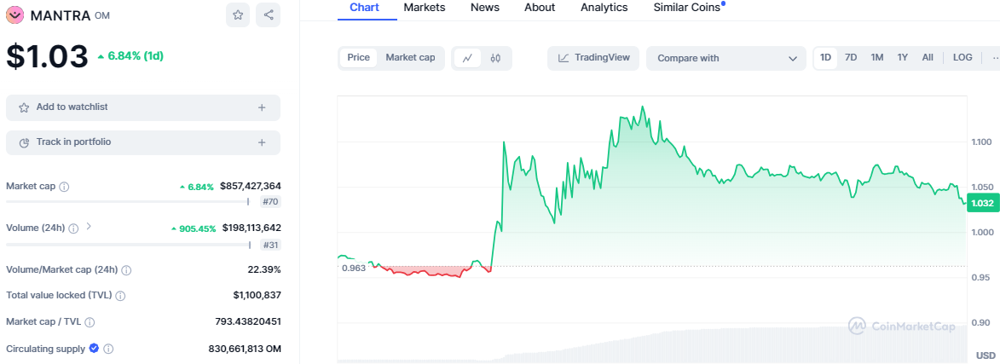Switch to line chart view icon
This screenshot has width=1000, height=364.
(x=467, y=58)
